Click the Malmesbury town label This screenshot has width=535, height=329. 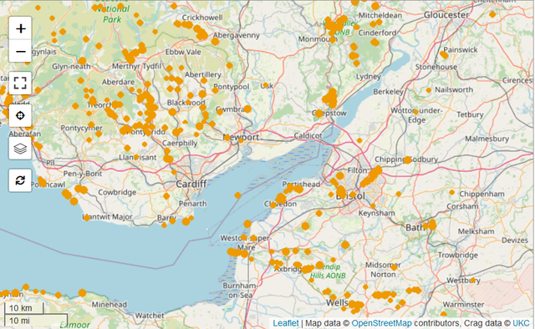tap(487, 139)
